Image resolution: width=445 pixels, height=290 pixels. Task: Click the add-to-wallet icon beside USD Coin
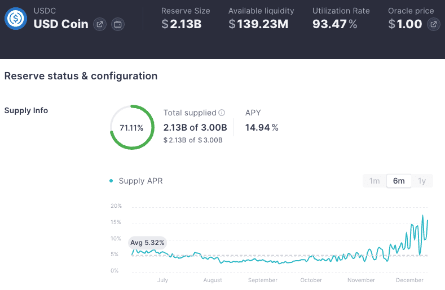[x=118, y=24]
